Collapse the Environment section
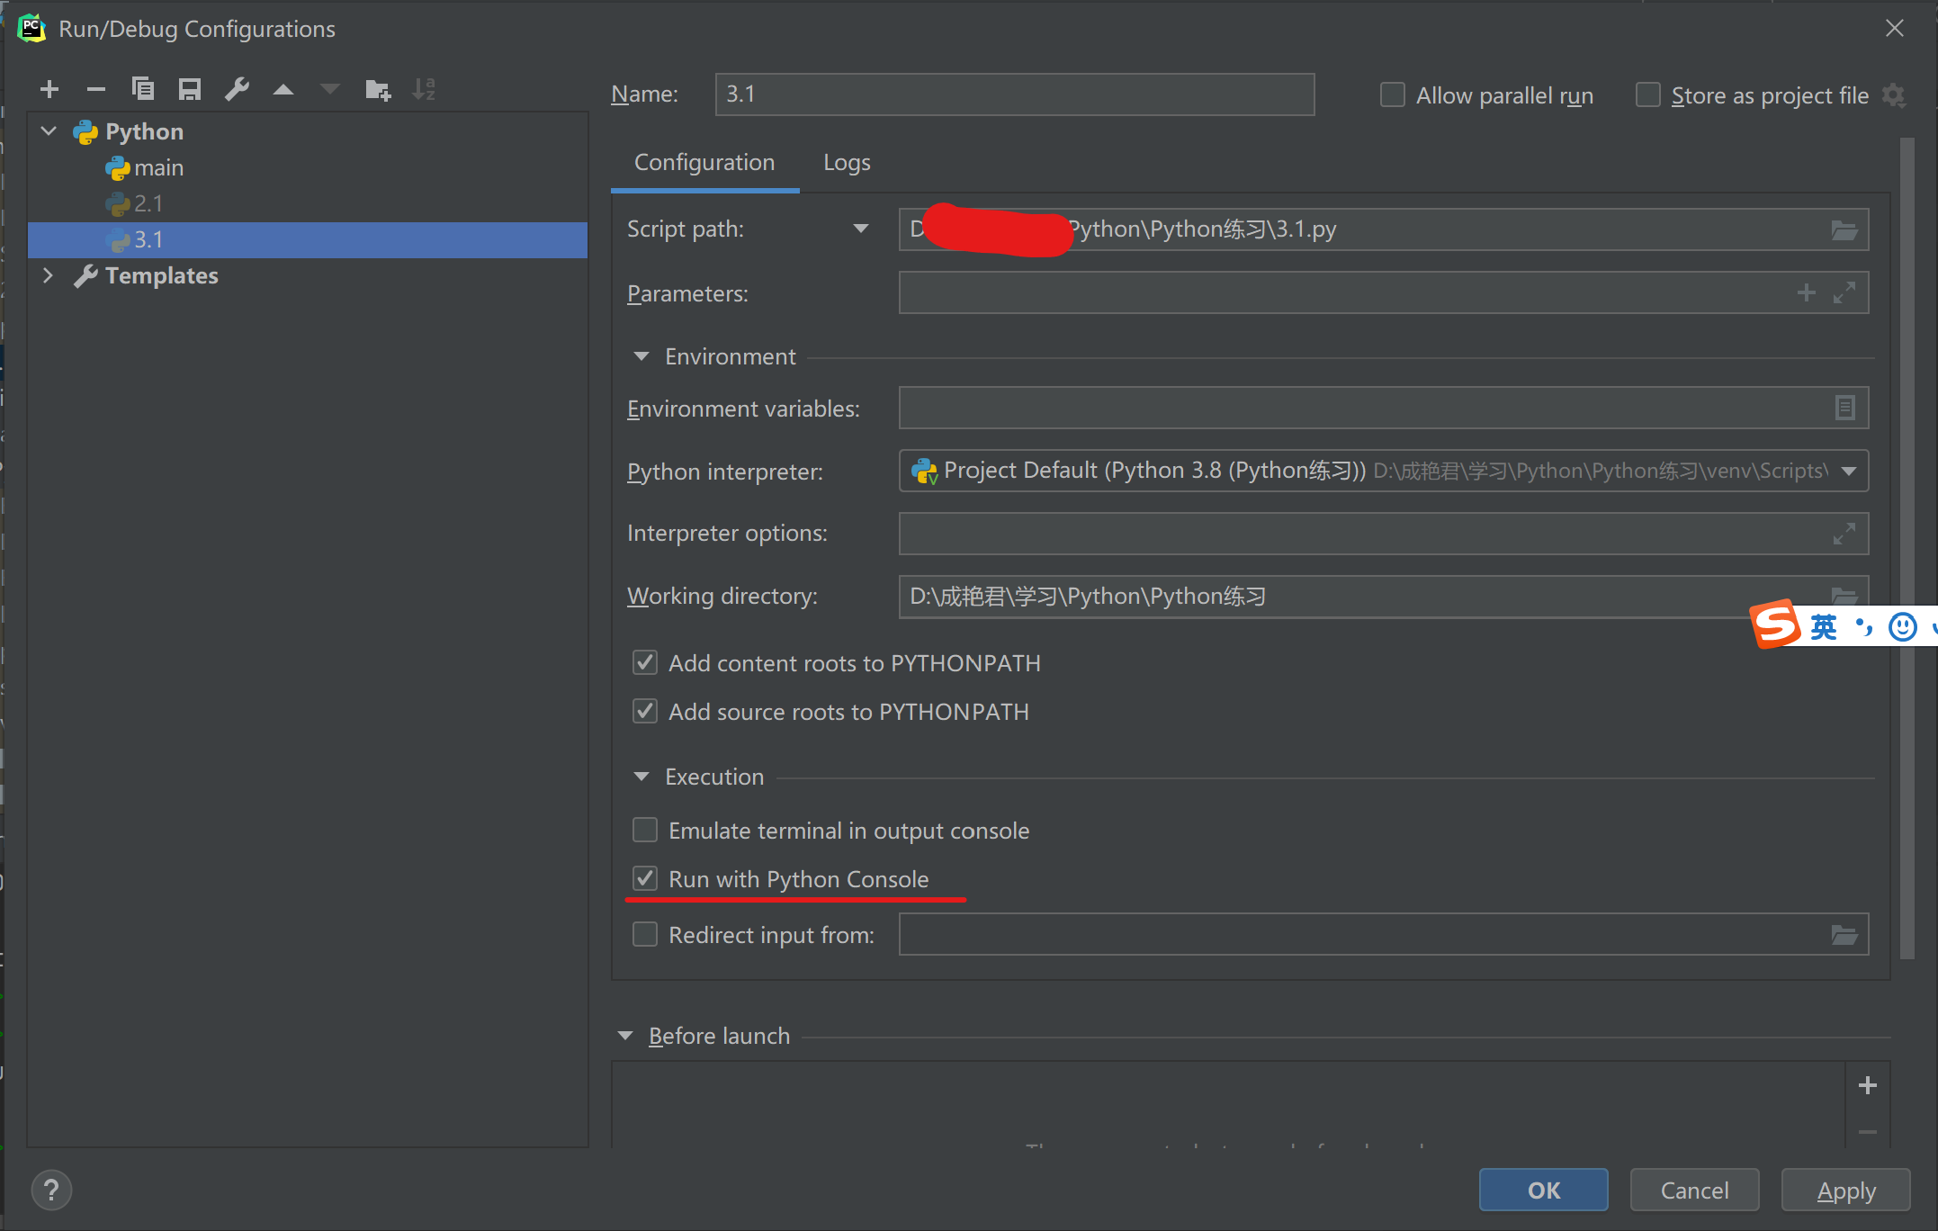The image size is (1938, 1231). (642, 357)
